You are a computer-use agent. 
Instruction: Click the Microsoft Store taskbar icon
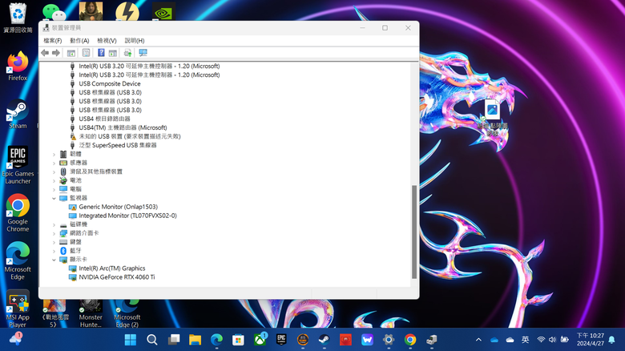[x=238, y=340]
